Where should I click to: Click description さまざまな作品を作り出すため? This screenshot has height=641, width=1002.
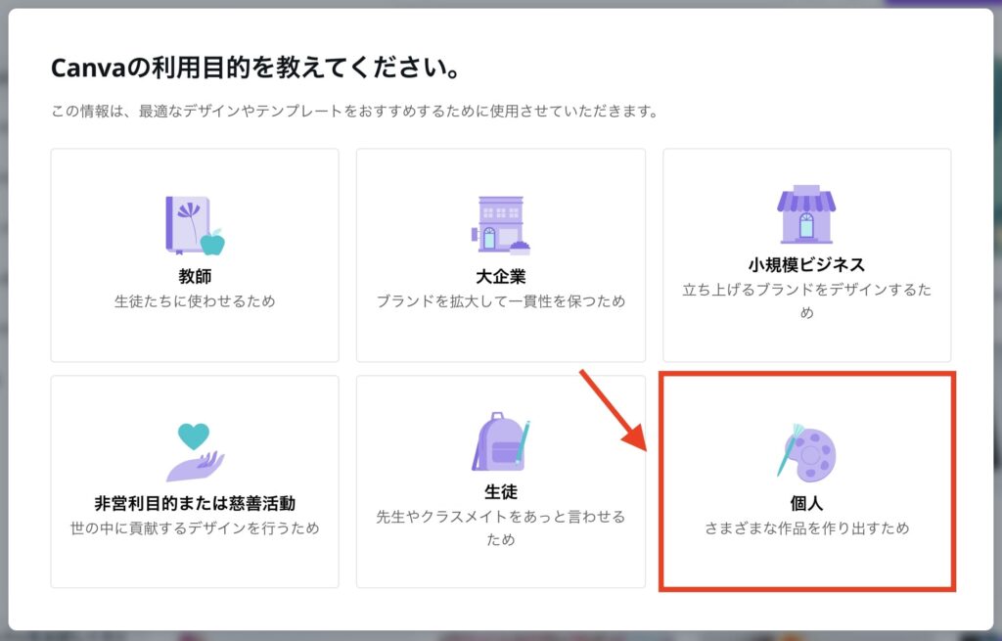coord(806,527)
